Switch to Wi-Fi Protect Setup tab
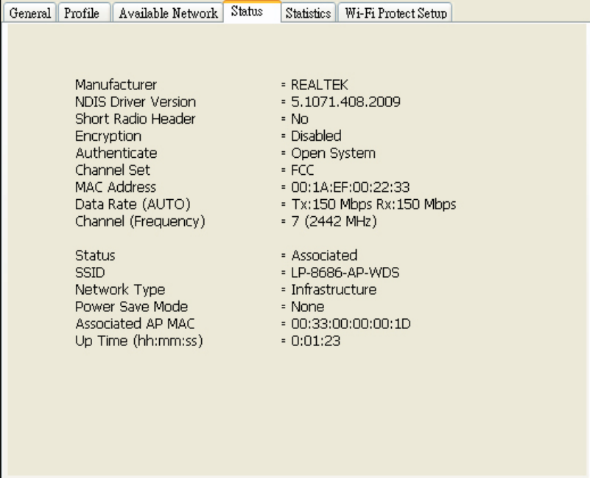The width and height of the screenshot is (590, 478). [395, 13]
